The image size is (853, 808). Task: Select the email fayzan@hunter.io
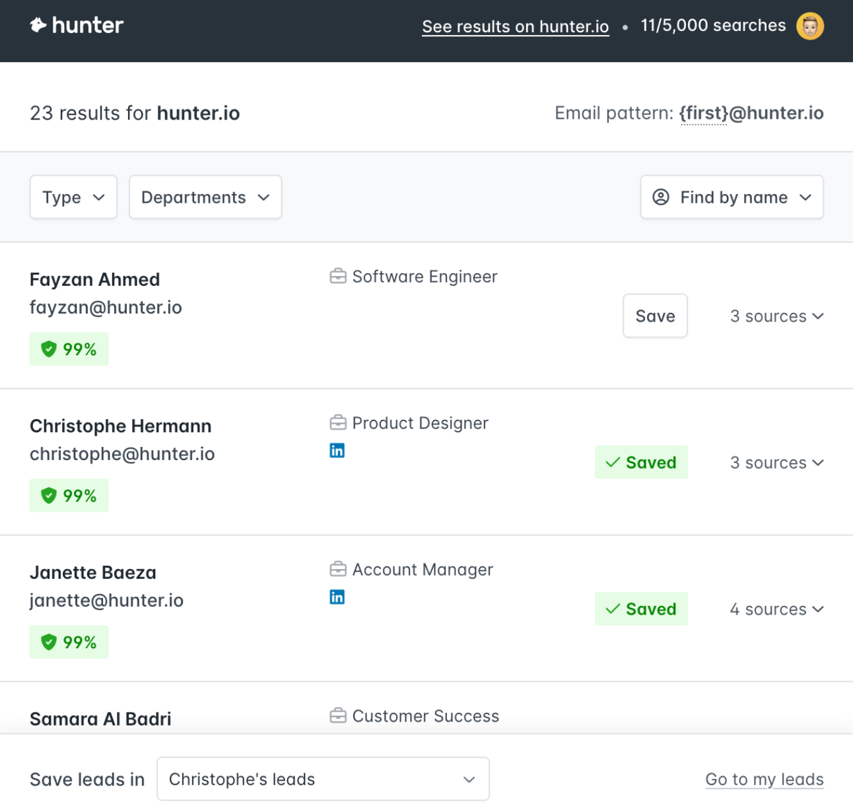click(x=106, y=308)
